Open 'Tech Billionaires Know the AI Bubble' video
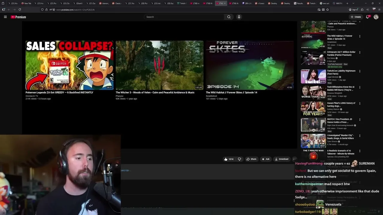383x215 pixels. (x=341, y=88)
